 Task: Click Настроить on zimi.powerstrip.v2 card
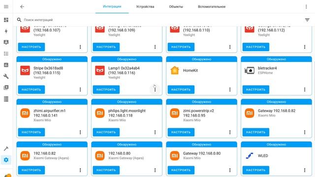pos(181,132)
